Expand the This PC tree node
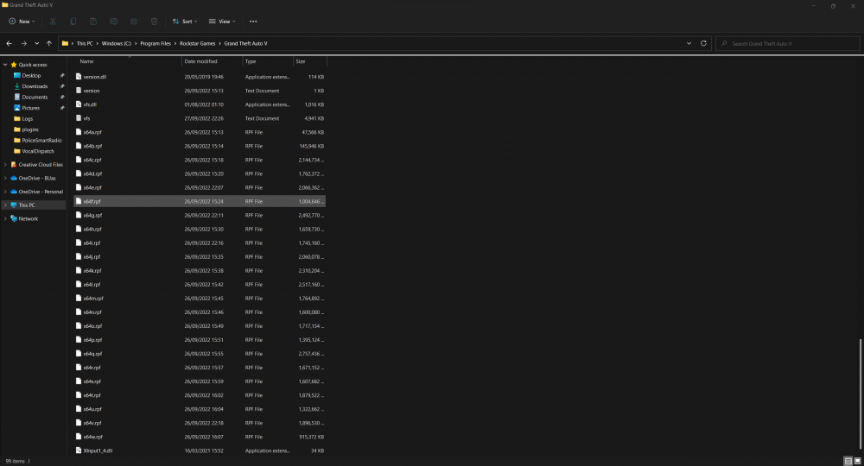This screenshot has height=466, width=864. [x=5, y=205]
